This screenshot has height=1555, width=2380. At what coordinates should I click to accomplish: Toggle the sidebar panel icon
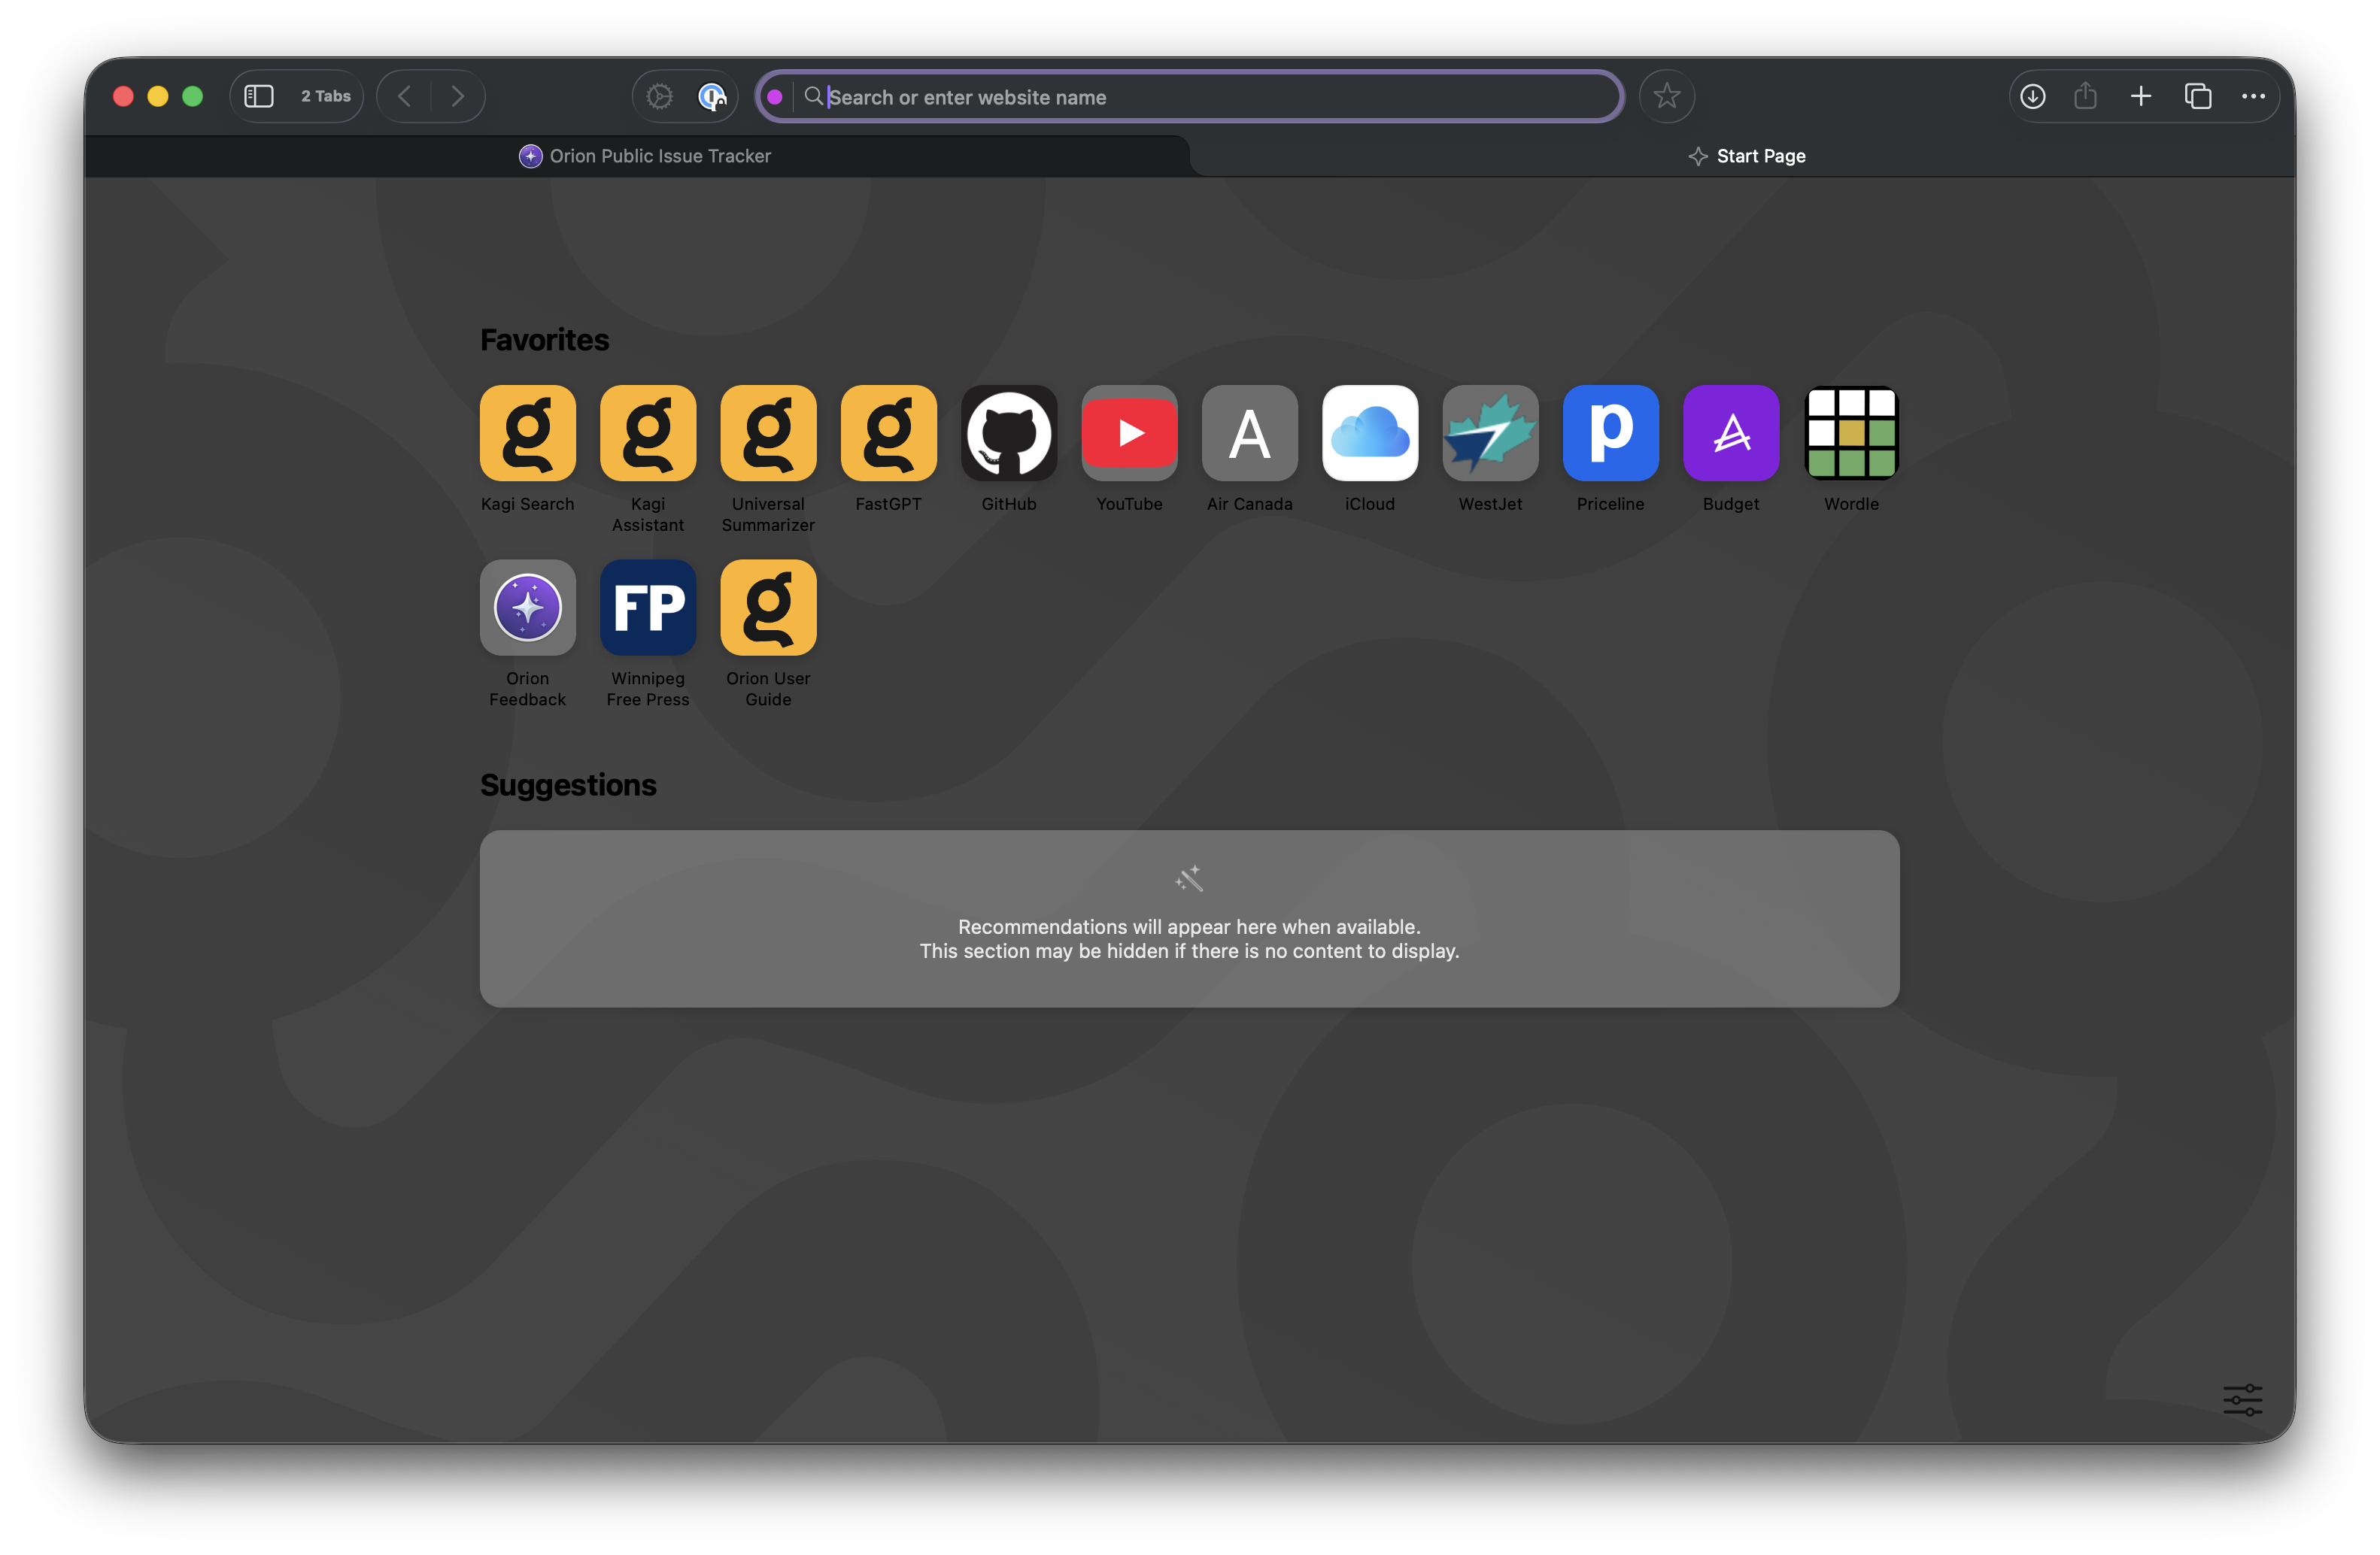click(259, 96)
